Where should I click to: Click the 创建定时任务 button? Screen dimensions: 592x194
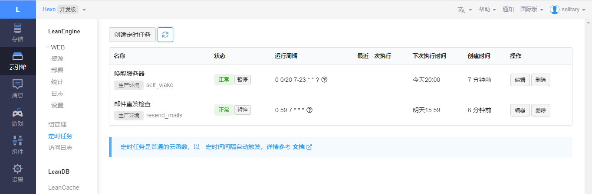point(132,35)
